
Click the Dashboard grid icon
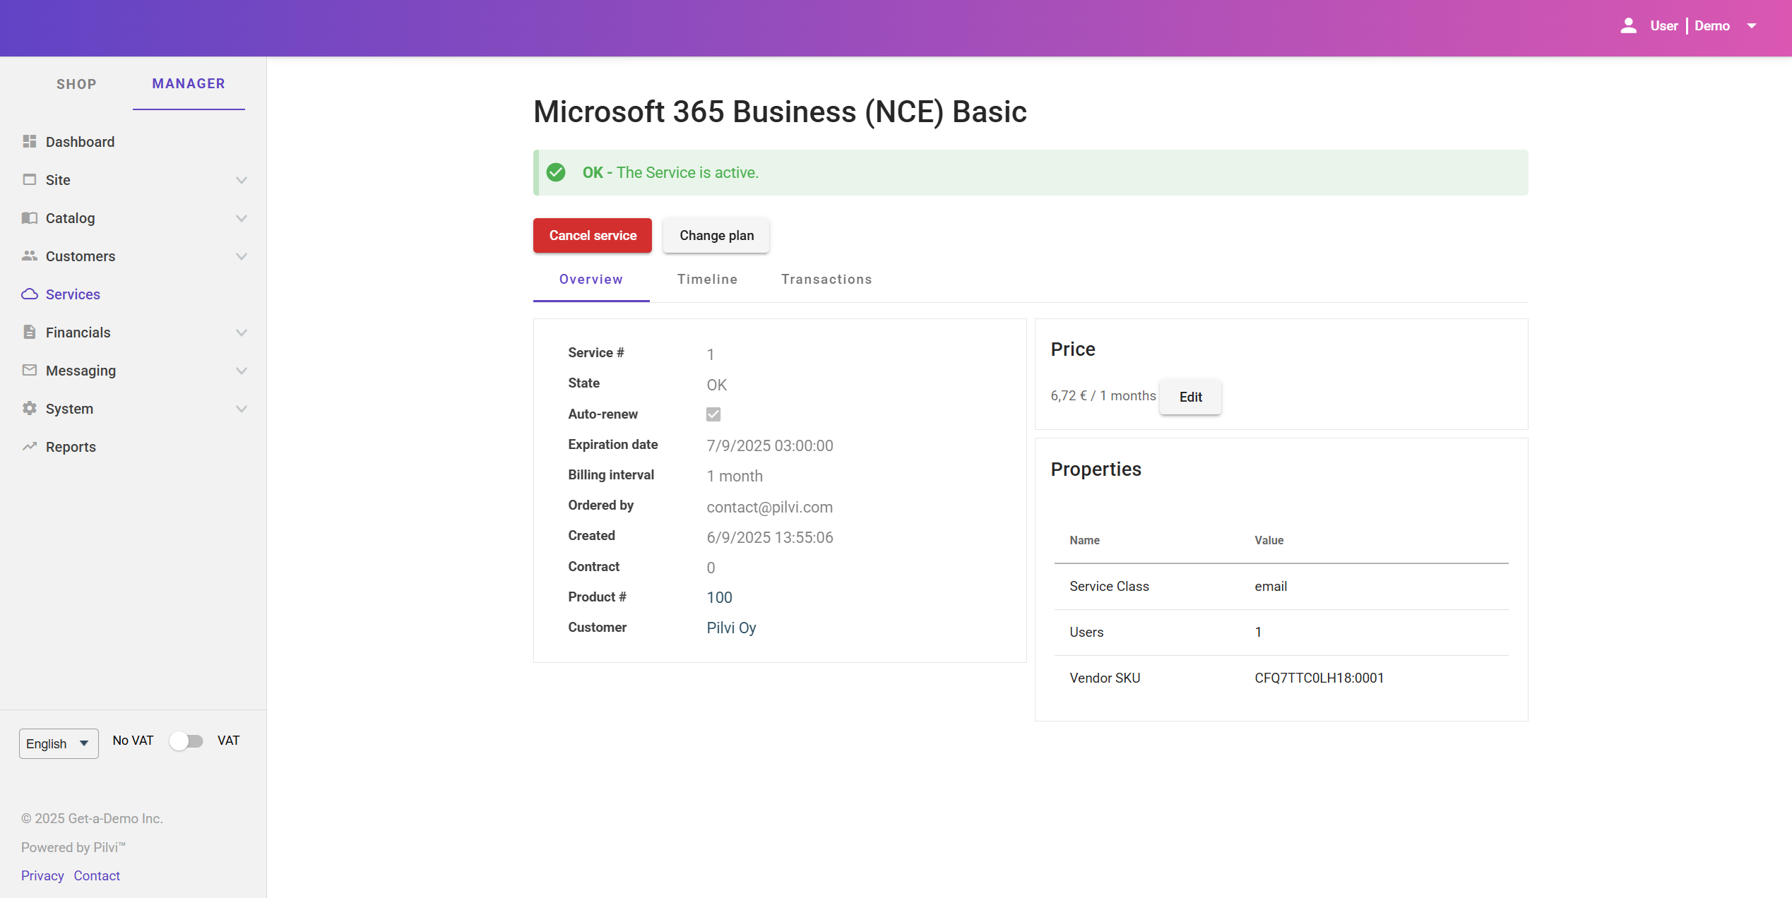click(29, 142)
